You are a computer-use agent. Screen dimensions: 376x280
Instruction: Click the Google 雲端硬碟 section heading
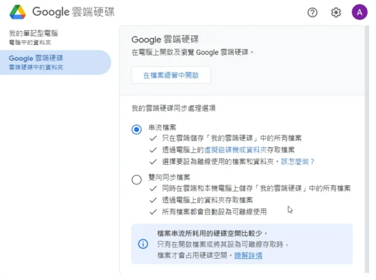[x=165, y=39]
